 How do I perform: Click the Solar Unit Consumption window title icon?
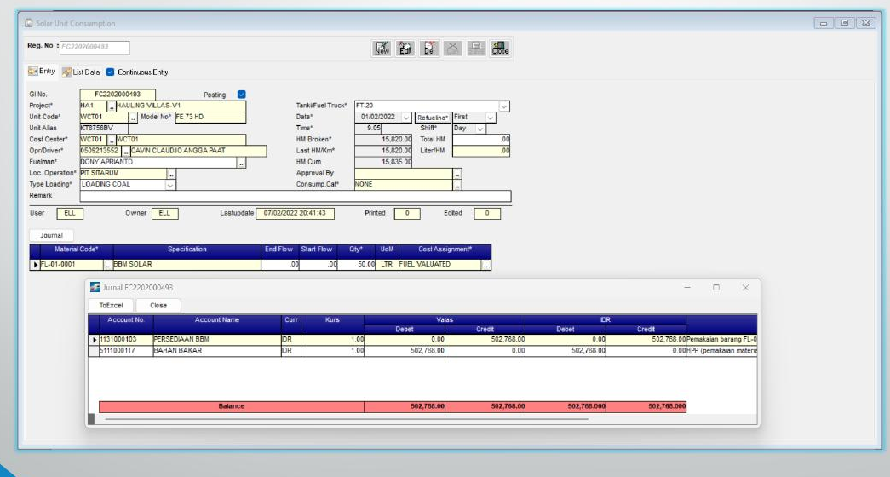coord(28,23)
